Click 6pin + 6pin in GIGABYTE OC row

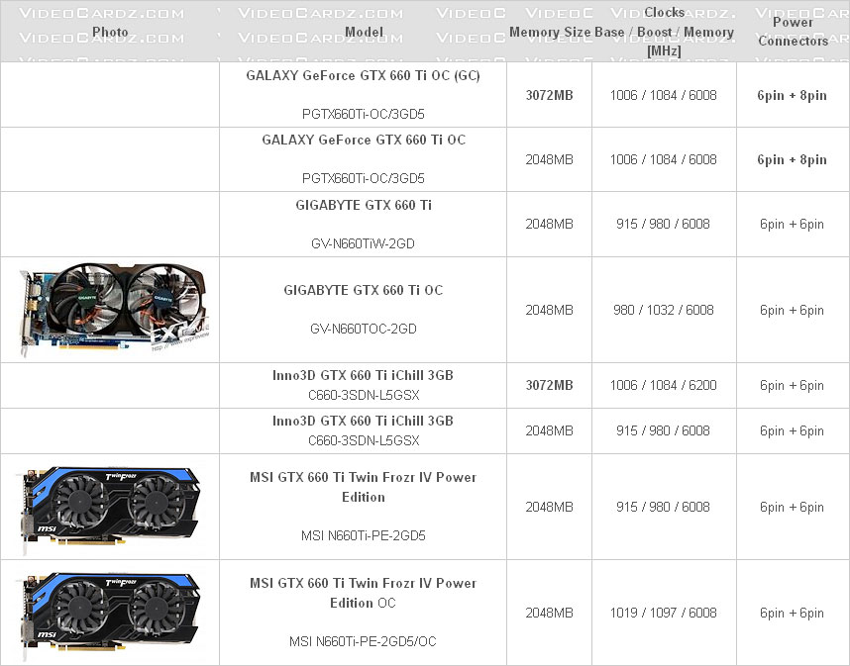(792, 311)
